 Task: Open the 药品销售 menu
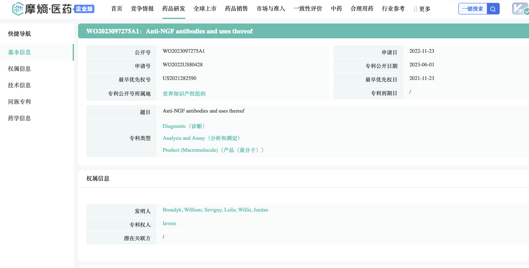click(x=237, y=9)
